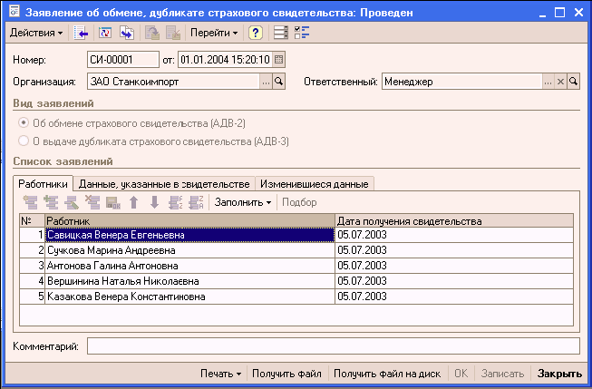
Task: Select Об обмене страхового свидетельства (АДВ-2) radio
Action: click(x=24, y=122)
